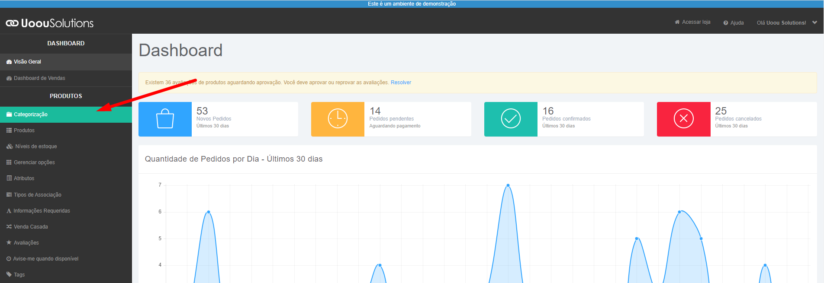Viewport: 824px width, 283px height.
Task: Open Avaliações sidebar entry
Action: click(x=66, y=243)
